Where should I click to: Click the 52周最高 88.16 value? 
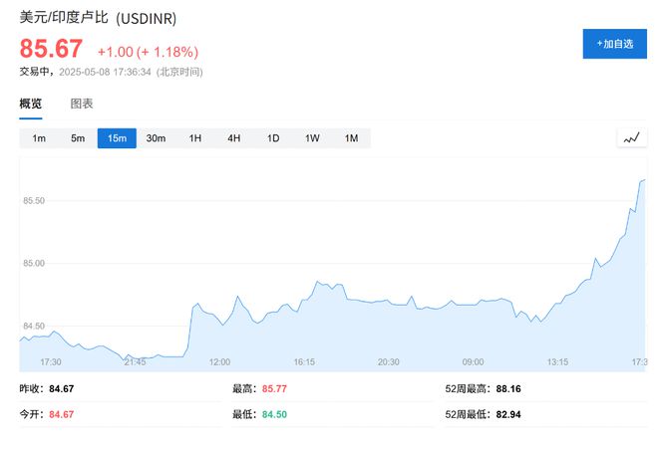(508, 388)
